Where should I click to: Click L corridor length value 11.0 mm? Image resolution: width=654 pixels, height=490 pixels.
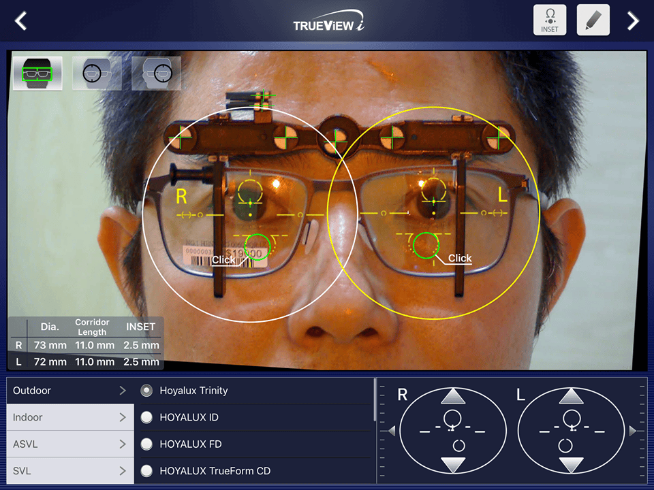pos(95,362)
